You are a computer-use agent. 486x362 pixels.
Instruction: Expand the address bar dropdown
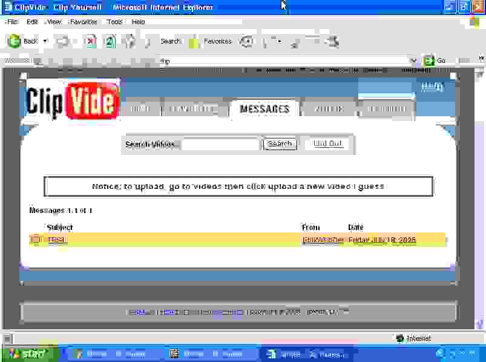point(413,61)
